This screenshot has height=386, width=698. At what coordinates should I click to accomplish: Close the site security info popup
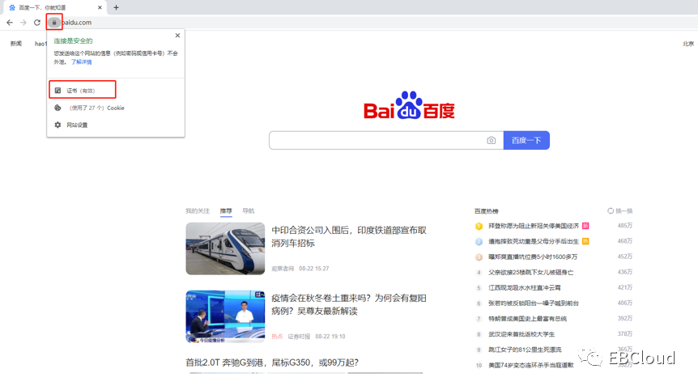[177, 36]
